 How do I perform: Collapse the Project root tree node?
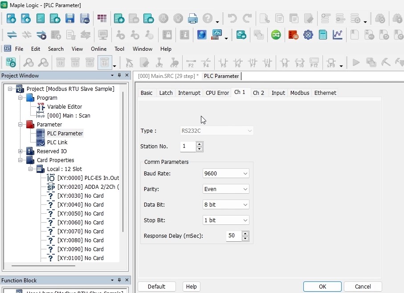pyautogui.click(x=10, y=89)
